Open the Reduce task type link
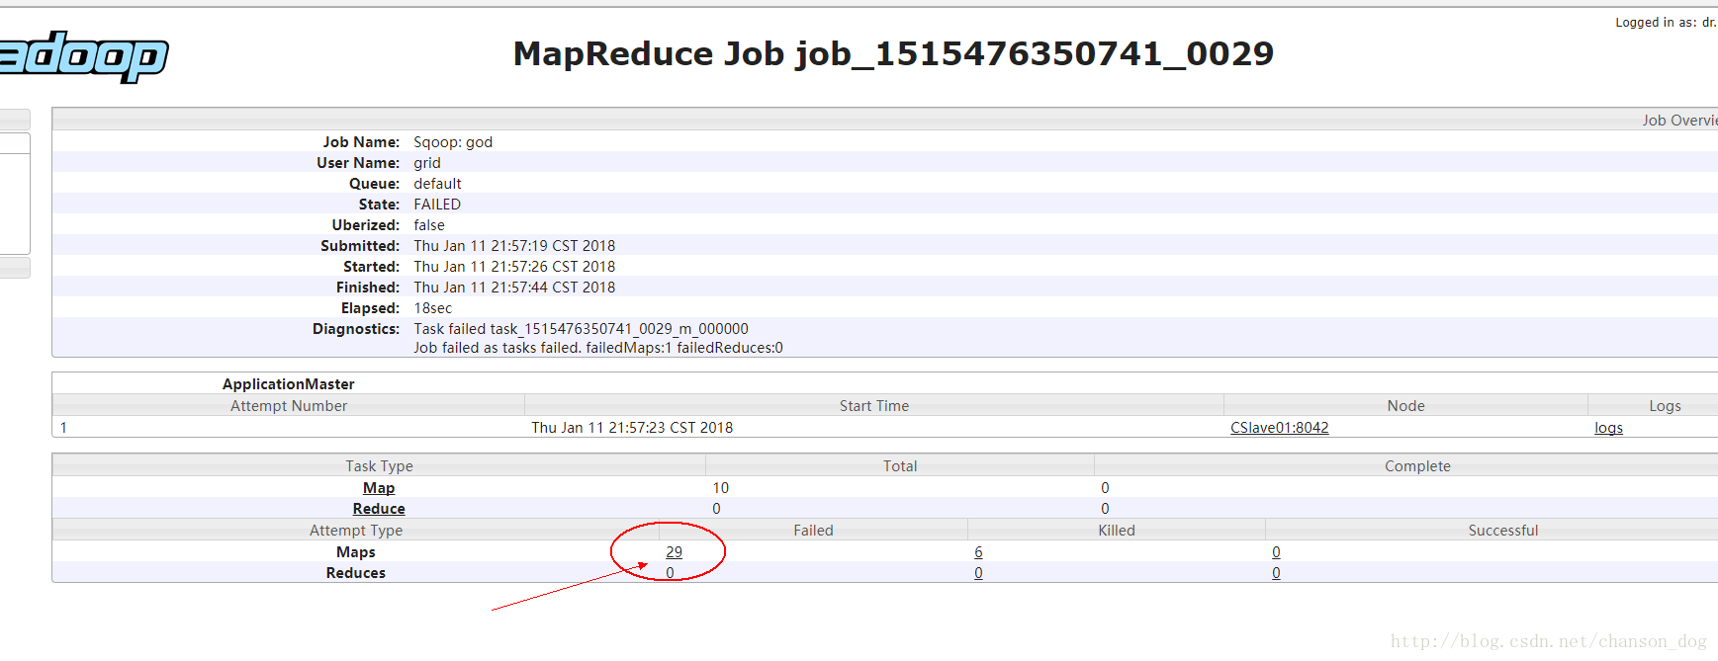This screenshot has height=661, width=1718. [x=379, y=509]
